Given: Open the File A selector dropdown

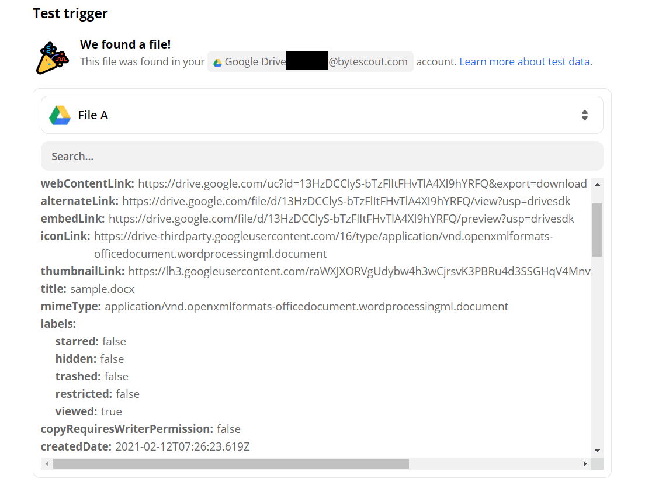Looking at the screenshot, I should (x=321, y=115).
